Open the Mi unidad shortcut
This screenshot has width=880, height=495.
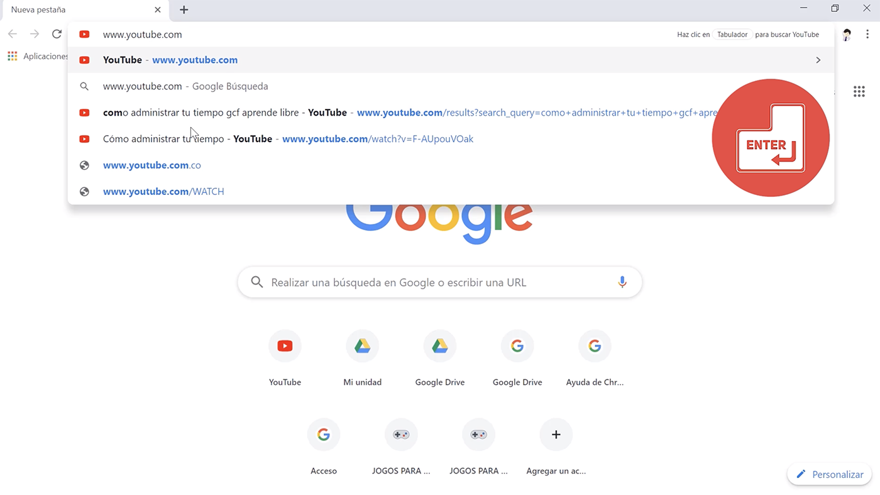point(362,357)
